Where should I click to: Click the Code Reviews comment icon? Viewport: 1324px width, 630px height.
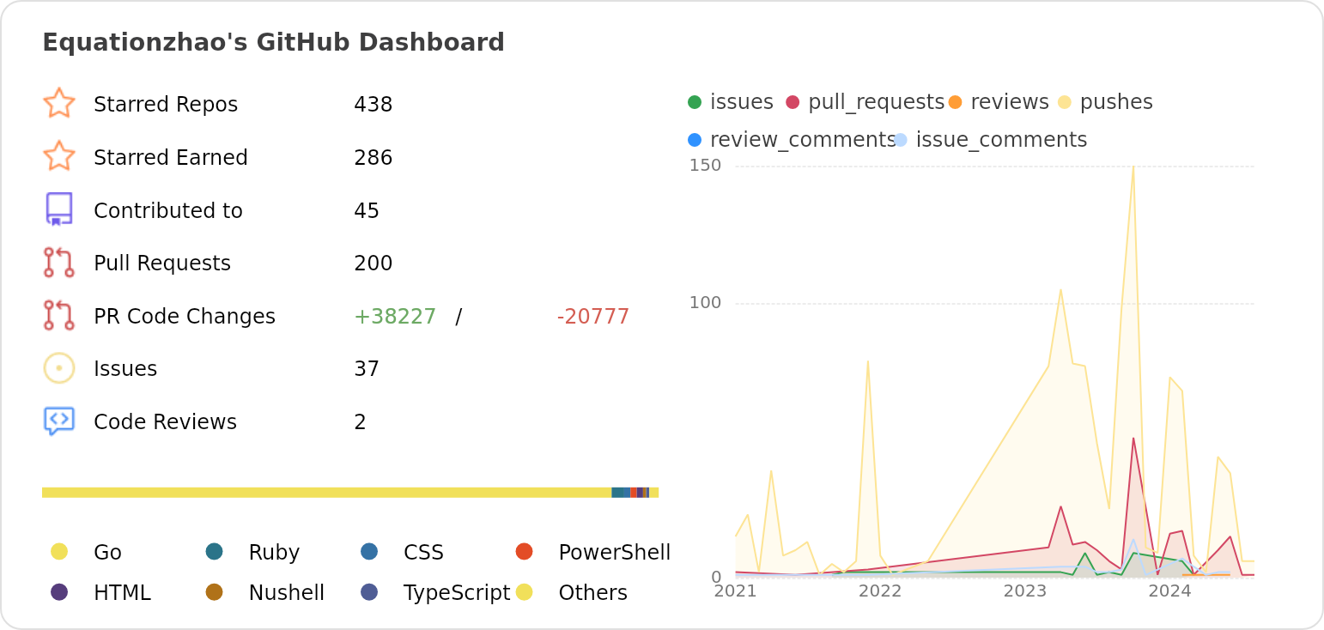point(59,421)
